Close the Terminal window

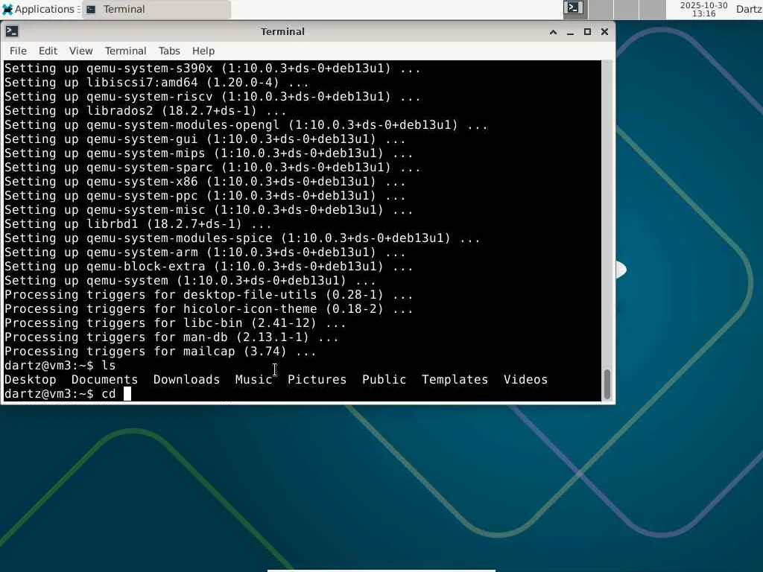tap(604, 32)
